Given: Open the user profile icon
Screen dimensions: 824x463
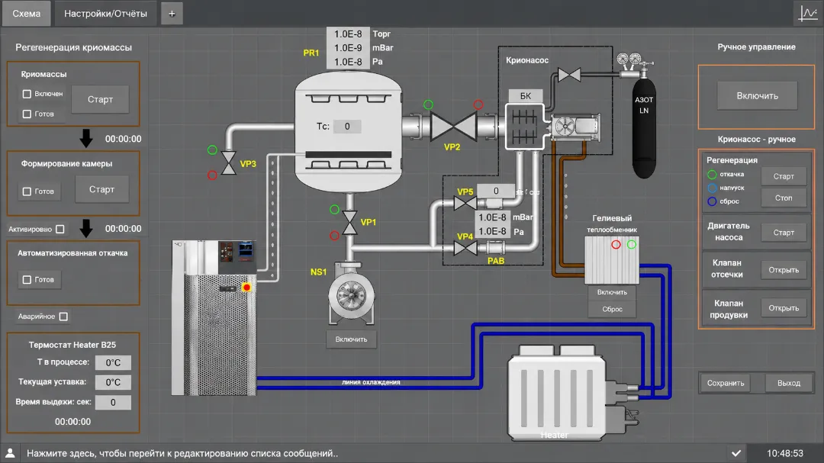Looking at the screenshot, I should pyautogui.click(x=10, y=453).
